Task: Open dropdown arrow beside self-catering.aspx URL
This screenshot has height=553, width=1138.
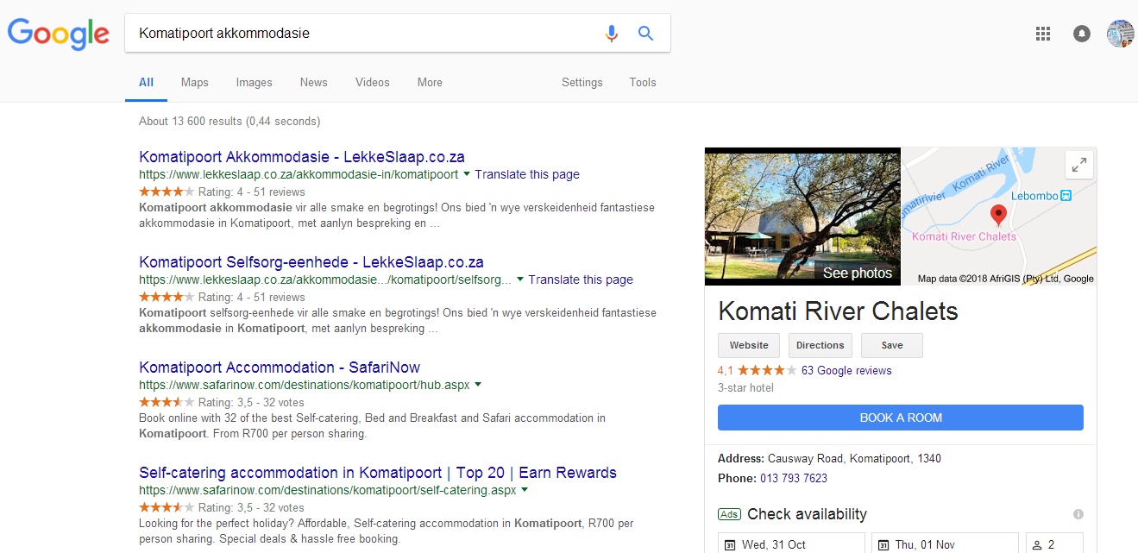Action: coord(525,490)
